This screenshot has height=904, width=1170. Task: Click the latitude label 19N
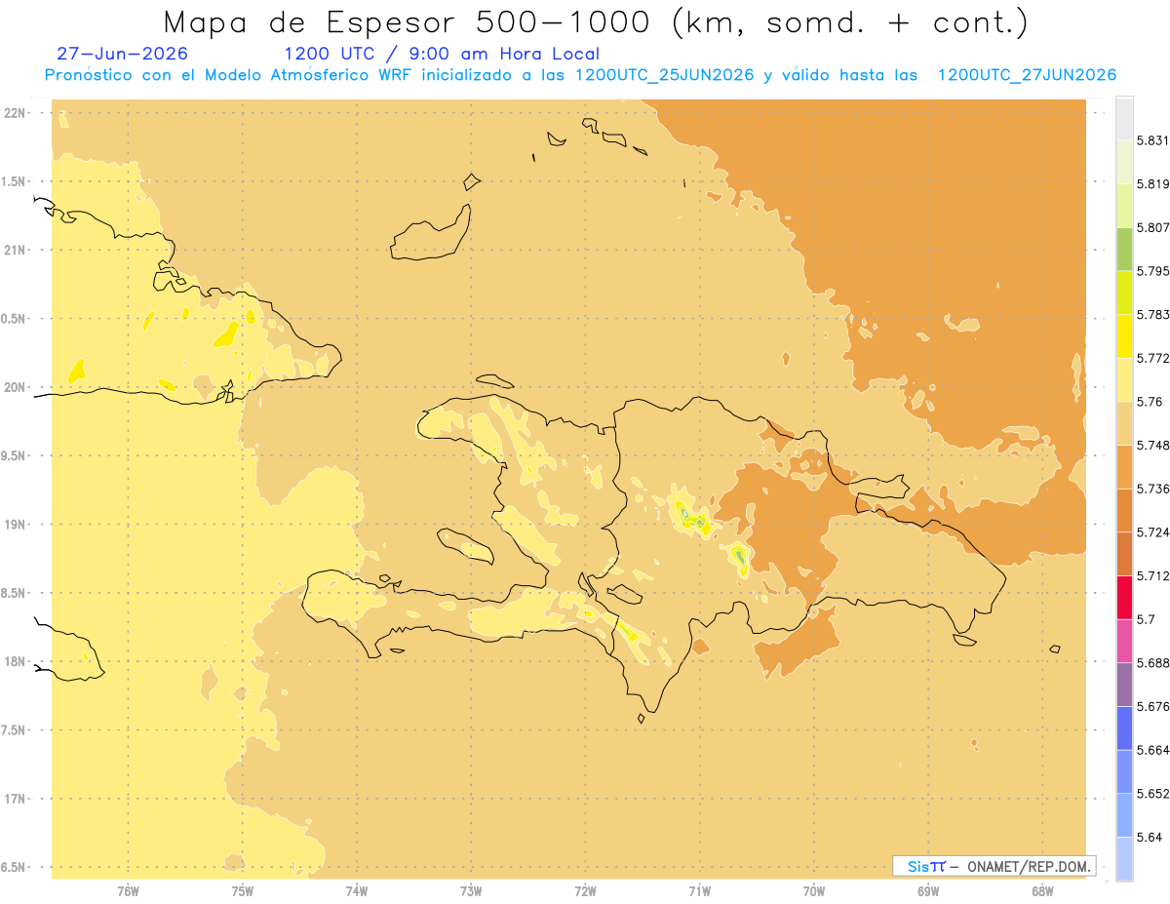pyautogui.click(x=16, y=525)
